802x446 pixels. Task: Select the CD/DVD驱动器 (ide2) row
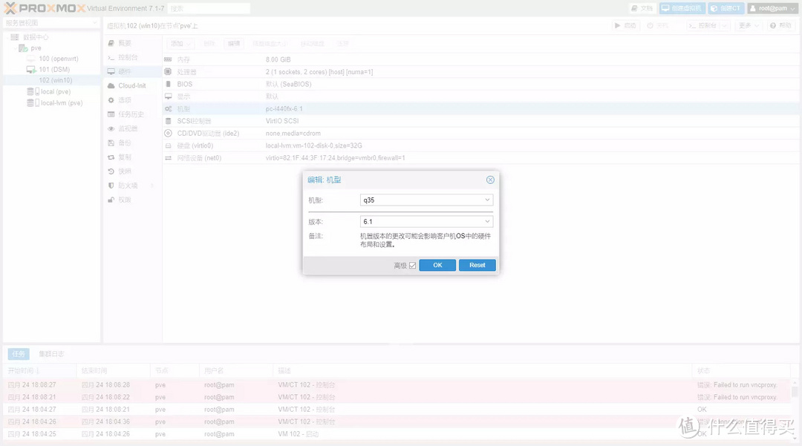click(x=482, y=134)
